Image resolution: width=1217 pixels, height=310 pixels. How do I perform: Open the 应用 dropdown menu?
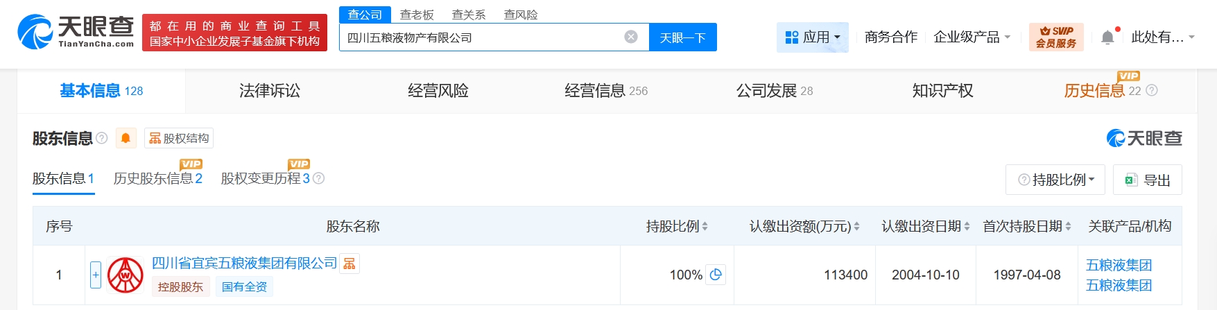[x=812, y=37]
